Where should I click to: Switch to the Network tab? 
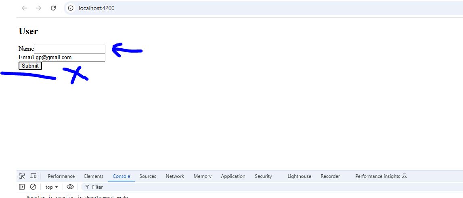(x=175, y=176)
